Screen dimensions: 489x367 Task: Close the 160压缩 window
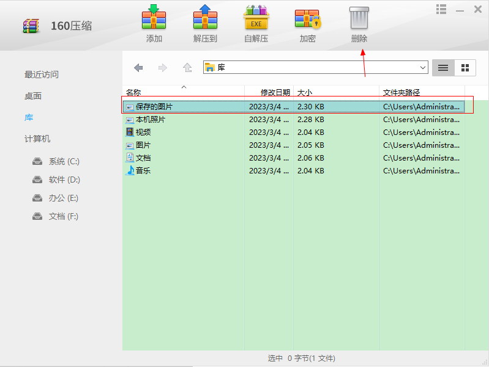click(478, 9)
